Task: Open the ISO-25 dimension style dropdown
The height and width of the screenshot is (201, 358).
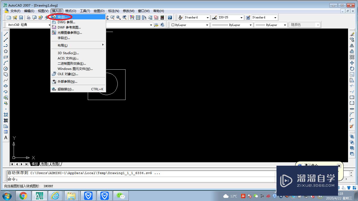Action: [x=231, y=18]
